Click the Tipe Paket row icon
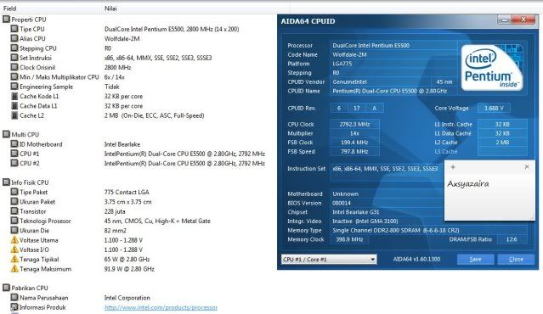Image resolution: width=543 pixels, height=314 pixels. [14, 192]
